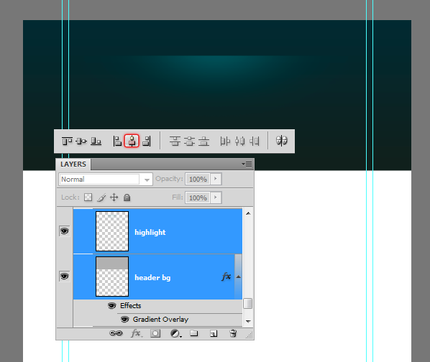The width and height of the screenshot is (430, 362).
Task: Toggle Gradient Overlay effect visibility
Action: (125, 320)
